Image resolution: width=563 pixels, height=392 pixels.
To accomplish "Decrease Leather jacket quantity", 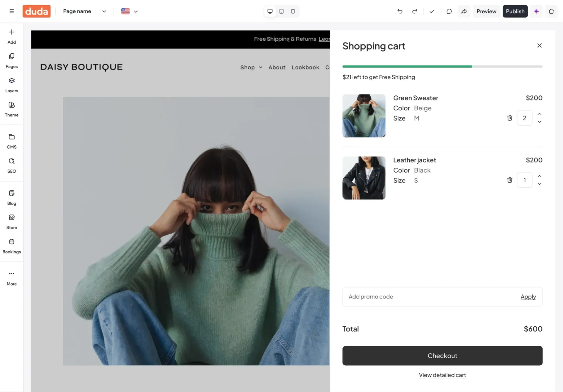I will 539,184.
